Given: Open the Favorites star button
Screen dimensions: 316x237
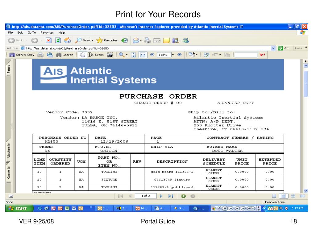Looking at the screenshot, I should click(107, 40).
